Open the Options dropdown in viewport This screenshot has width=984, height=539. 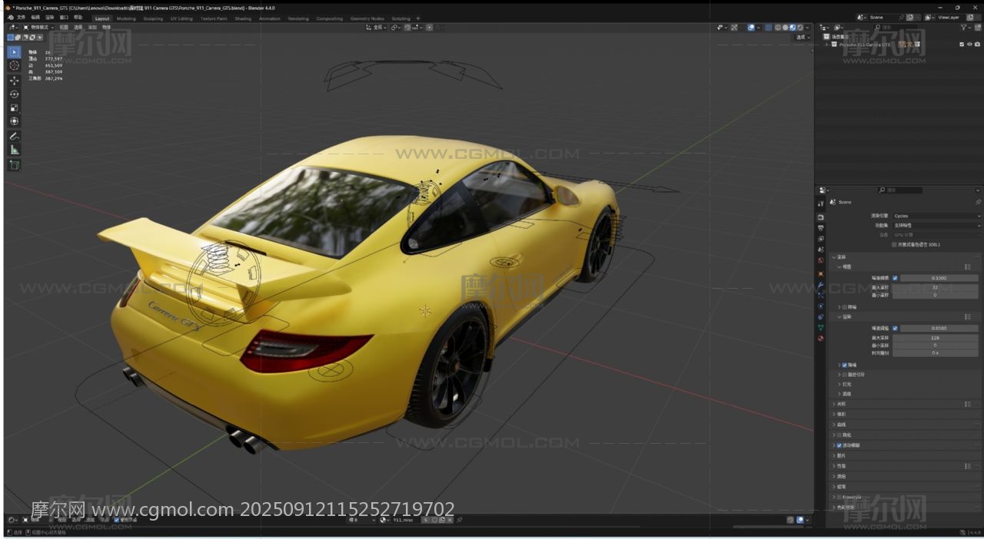click(803, 37)
